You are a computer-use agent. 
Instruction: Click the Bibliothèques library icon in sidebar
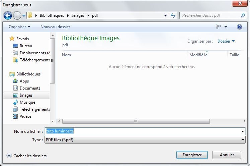point(12,74)
